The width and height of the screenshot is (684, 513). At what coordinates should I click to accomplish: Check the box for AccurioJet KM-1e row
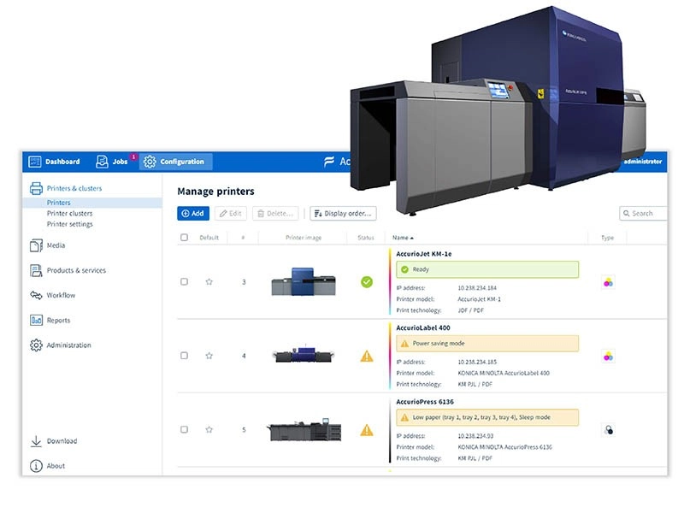pyautogui.click(x=184, y=282)
